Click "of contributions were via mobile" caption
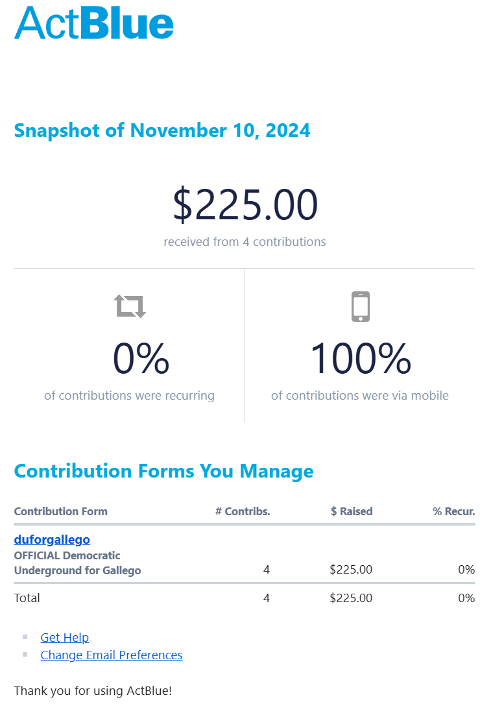 click(360, 395)
